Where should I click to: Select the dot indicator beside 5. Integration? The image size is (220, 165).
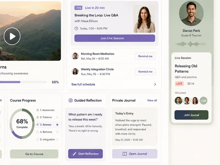(57, 139)
